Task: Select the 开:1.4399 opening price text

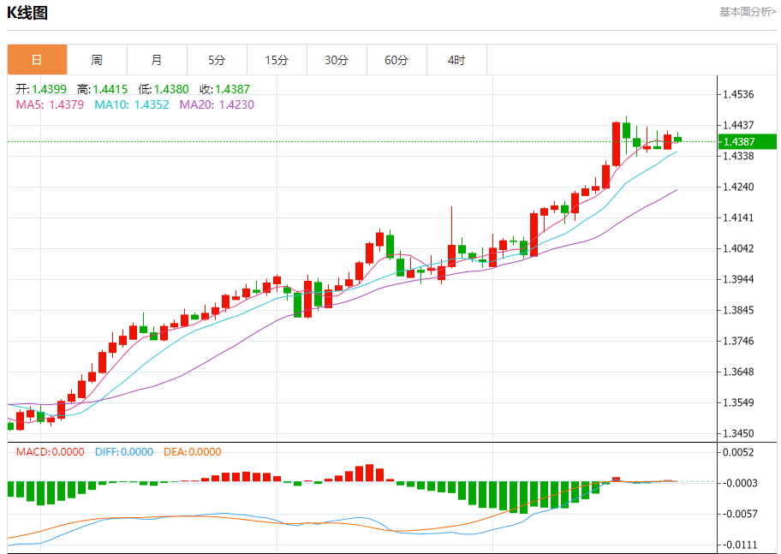Action: tap(41, 89)
